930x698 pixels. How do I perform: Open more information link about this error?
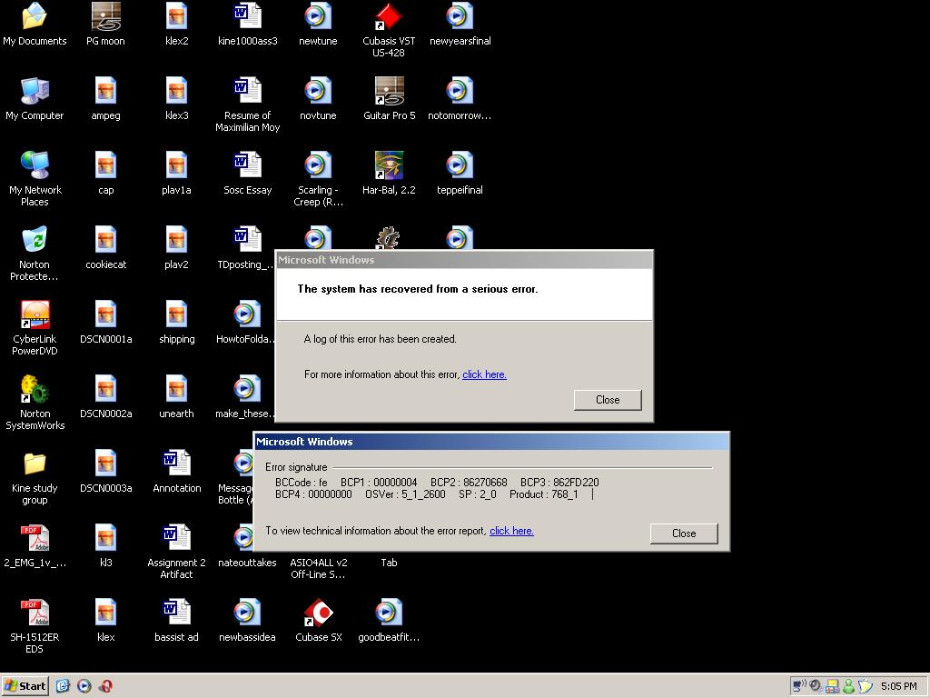coord(484,374)
